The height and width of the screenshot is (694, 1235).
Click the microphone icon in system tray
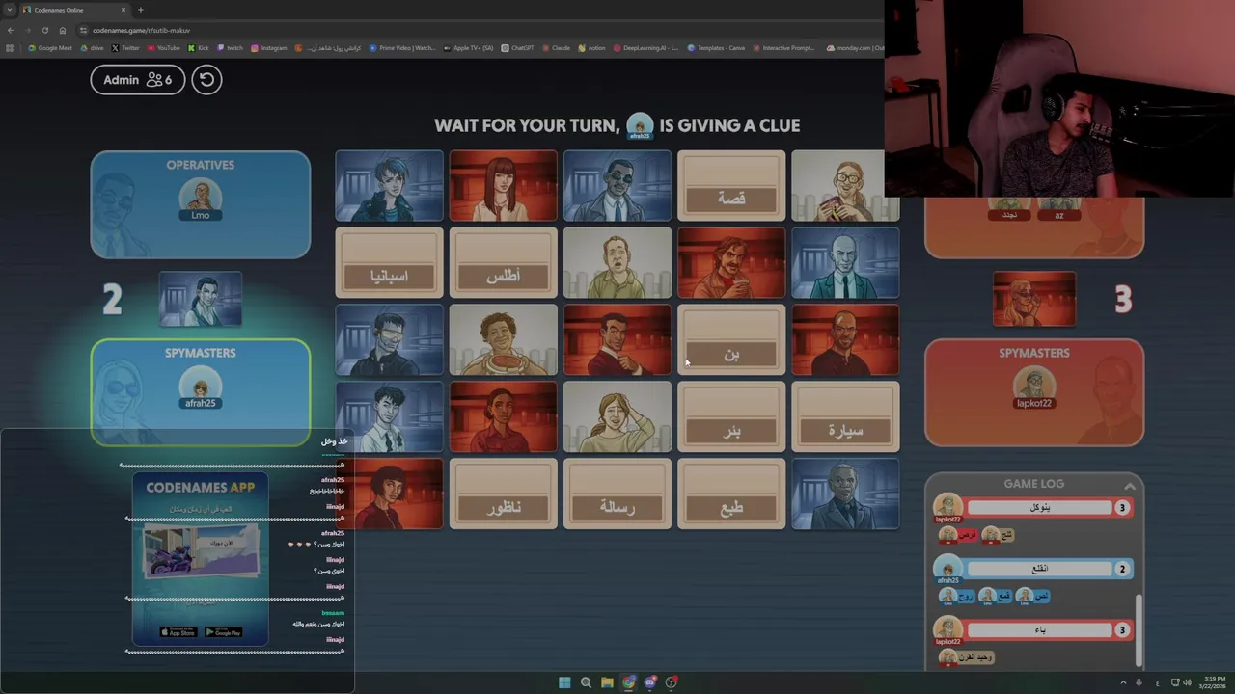click(x=1139, y=682)
